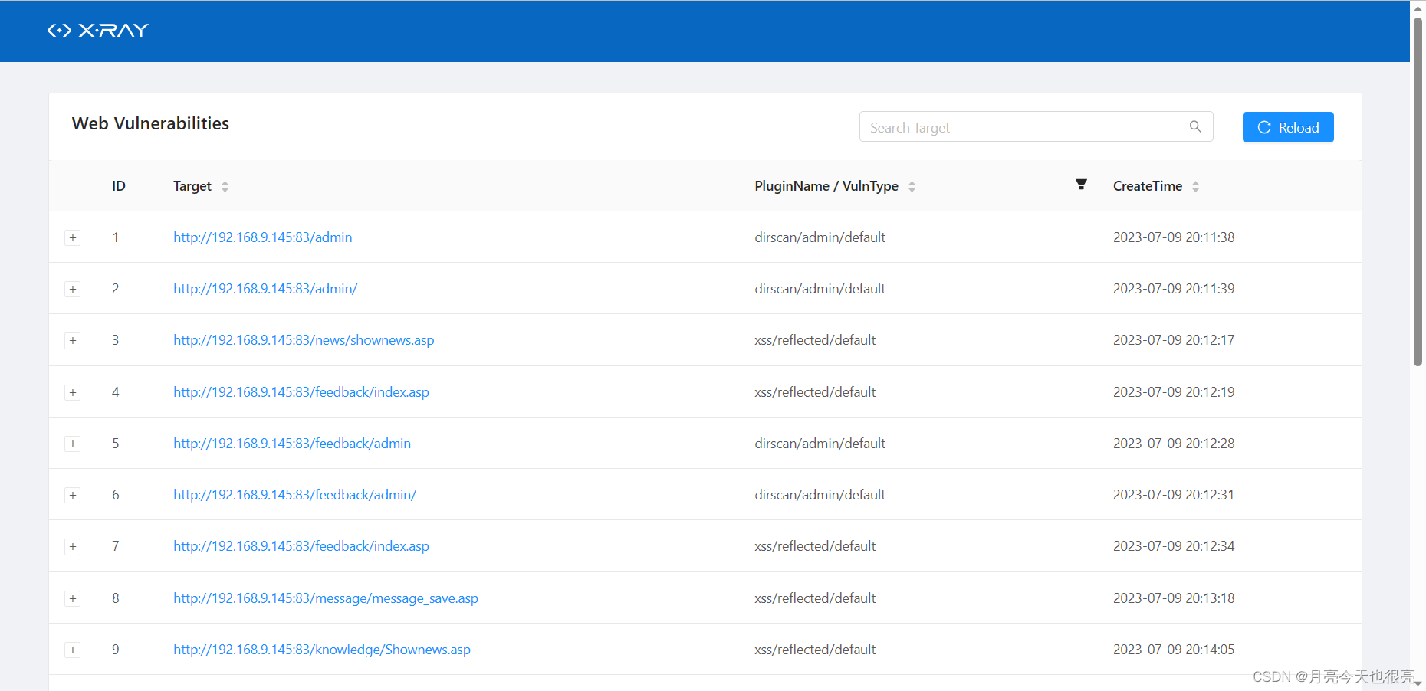Select timestamp 2023-07-09 20:14:05

[x=1174, y=650]
